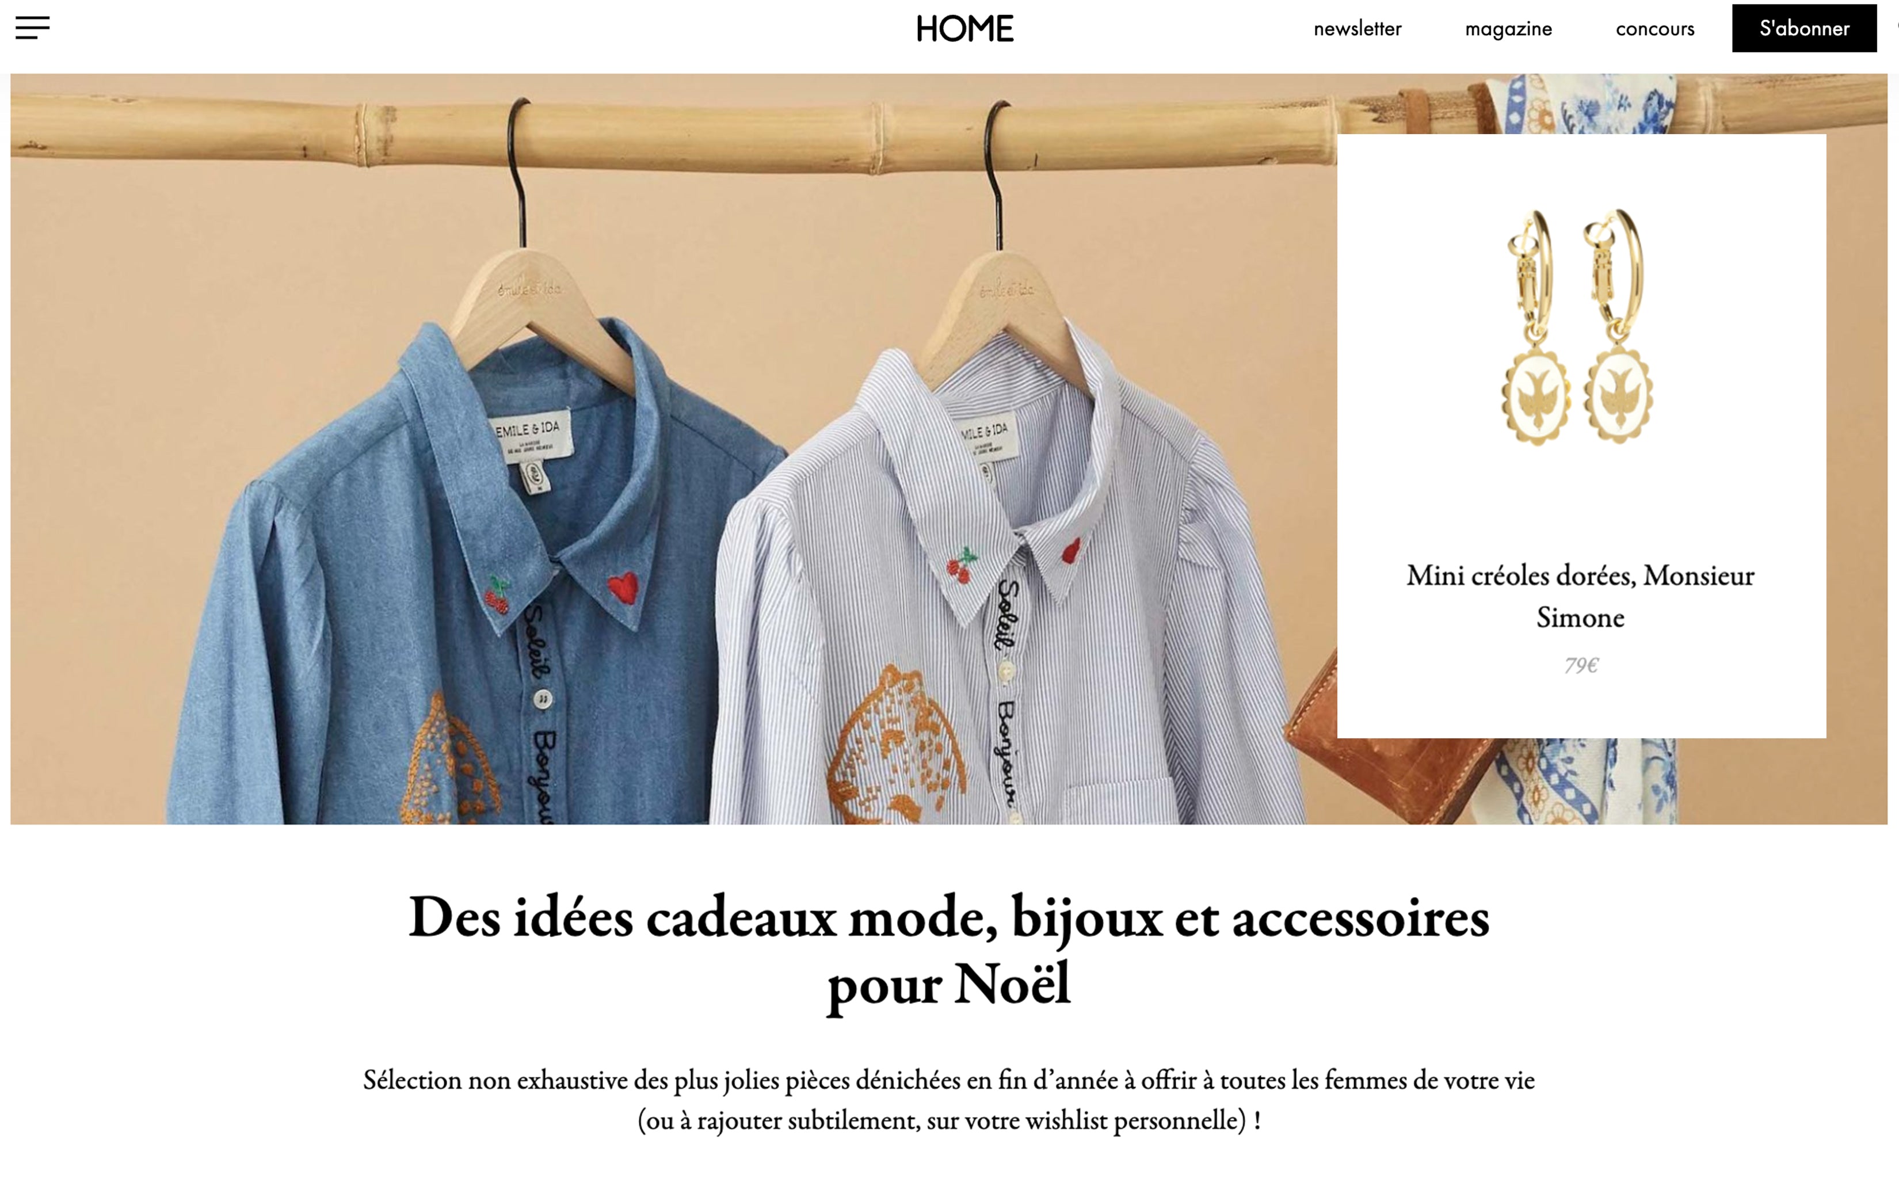The height and width of the screenshot is (1178, 1899).
Task: Open the Mini créoles dorées, Monsieur Simone title
Action: [1580, 596]
